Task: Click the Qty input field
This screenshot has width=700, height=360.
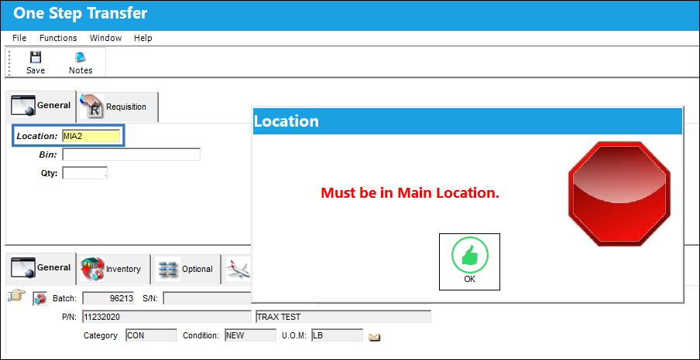Action: pos(85,173)
